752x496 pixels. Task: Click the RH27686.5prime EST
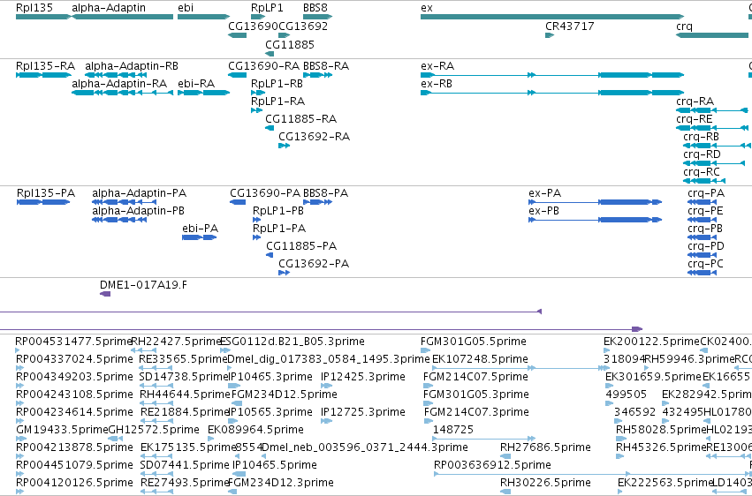(505, 457)
